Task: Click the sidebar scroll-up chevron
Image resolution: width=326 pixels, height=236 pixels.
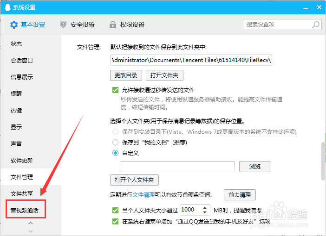Action: 31,223
